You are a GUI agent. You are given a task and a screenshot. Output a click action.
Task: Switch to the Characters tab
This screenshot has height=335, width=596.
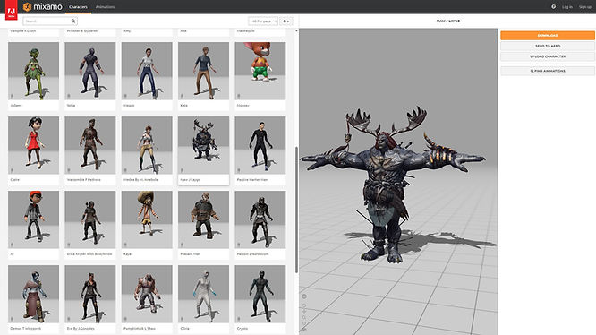click(78, 7)
